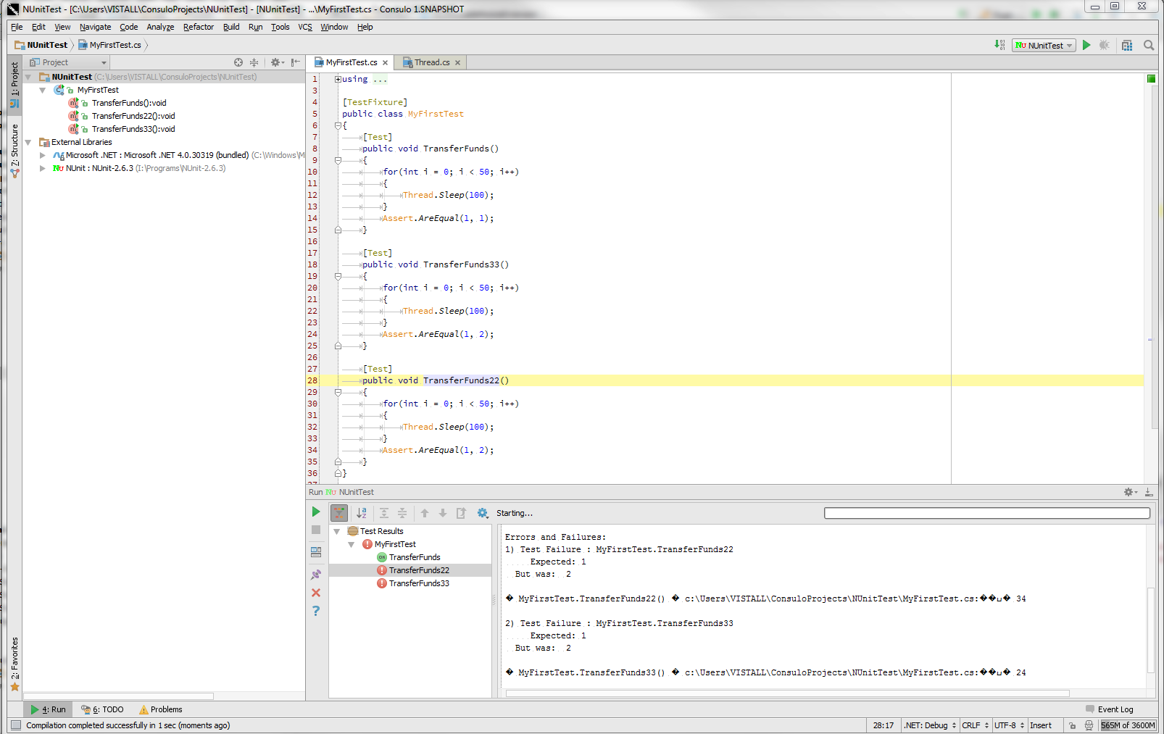Toggle hide passed tests filter button
Viewport: 1164px width, 734px height.
[339, 513]
